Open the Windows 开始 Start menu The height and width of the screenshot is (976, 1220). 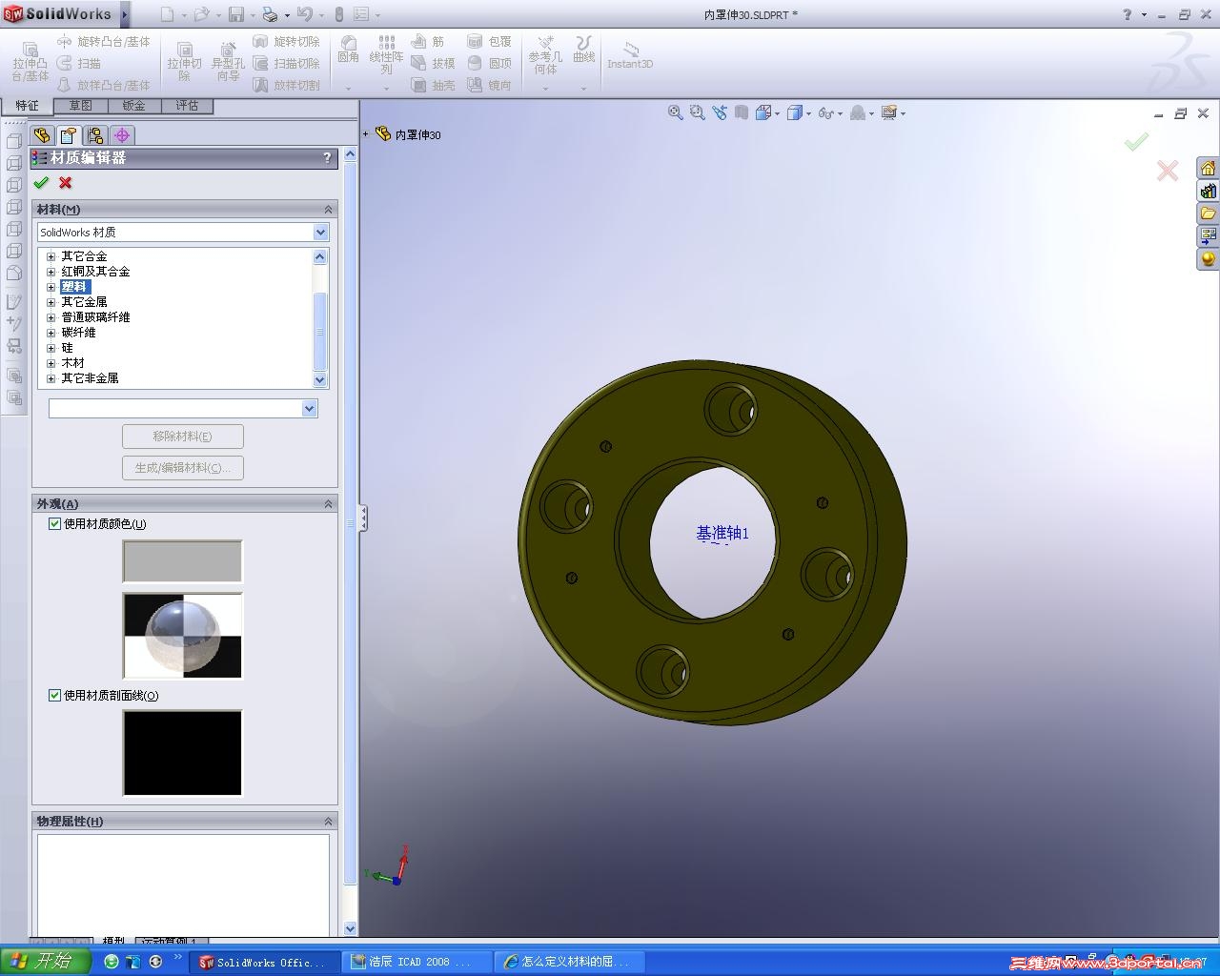coord(45,962)
